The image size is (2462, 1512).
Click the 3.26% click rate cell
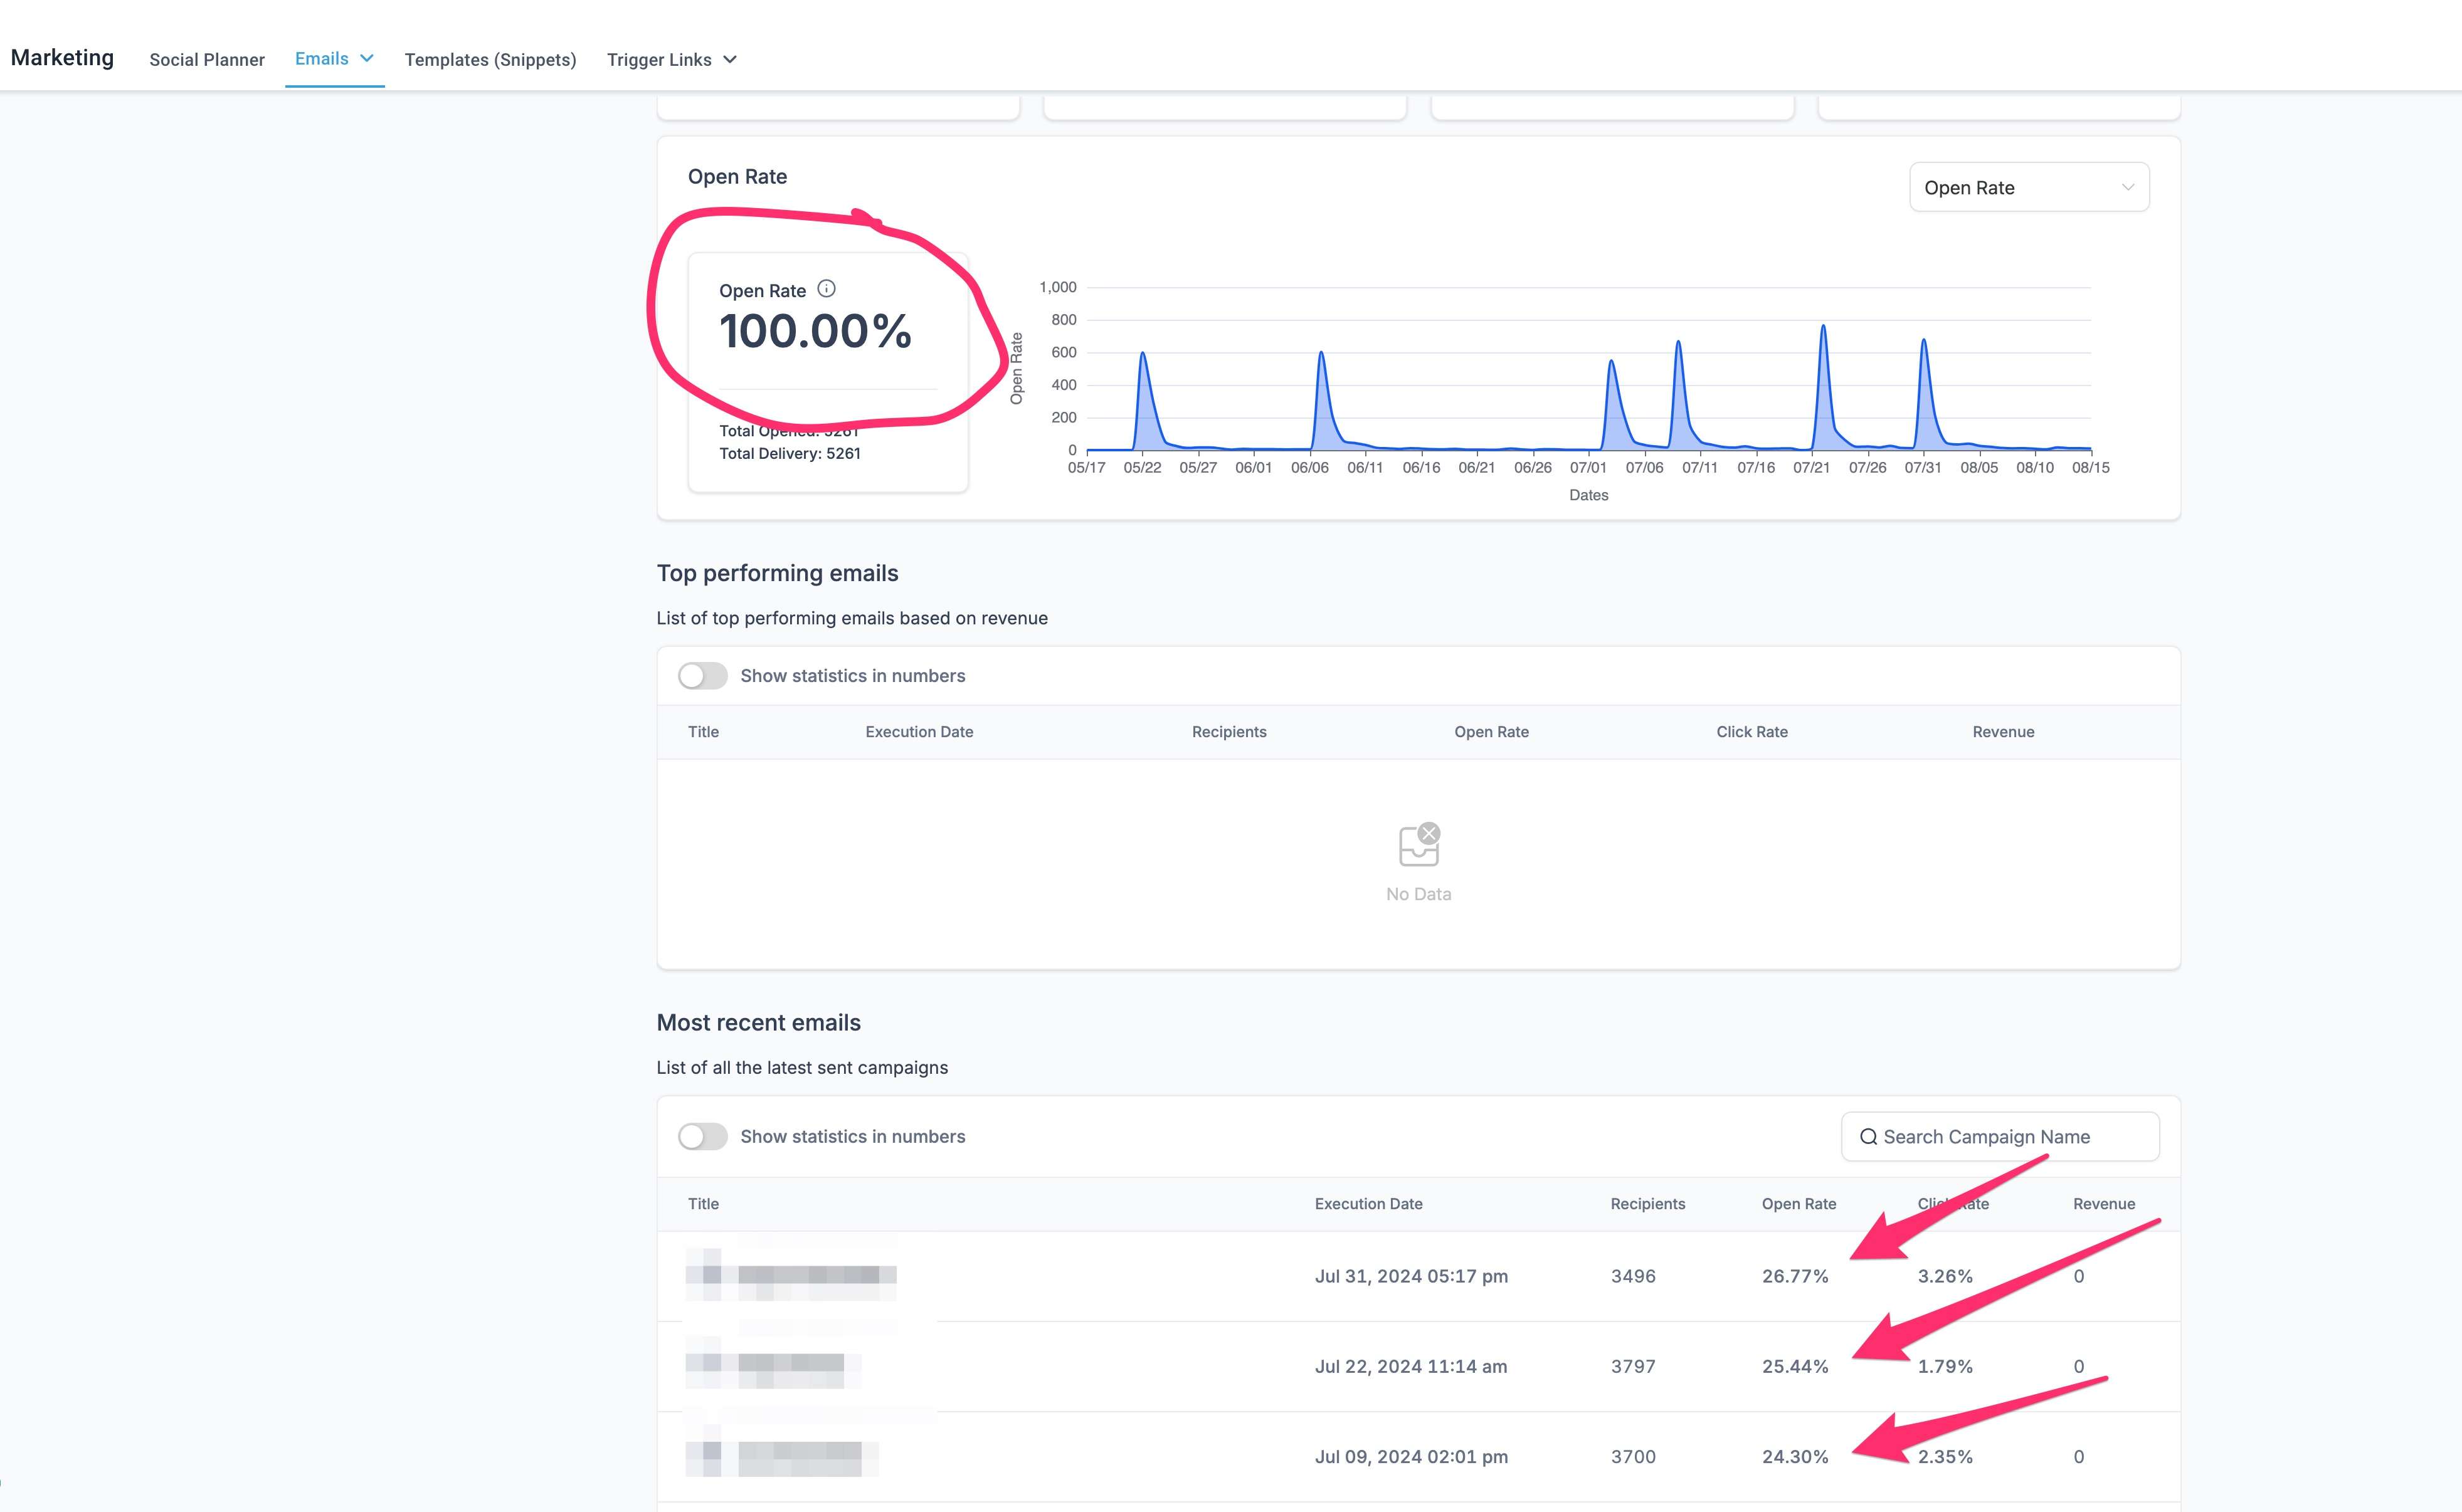pos(1945,1276)
